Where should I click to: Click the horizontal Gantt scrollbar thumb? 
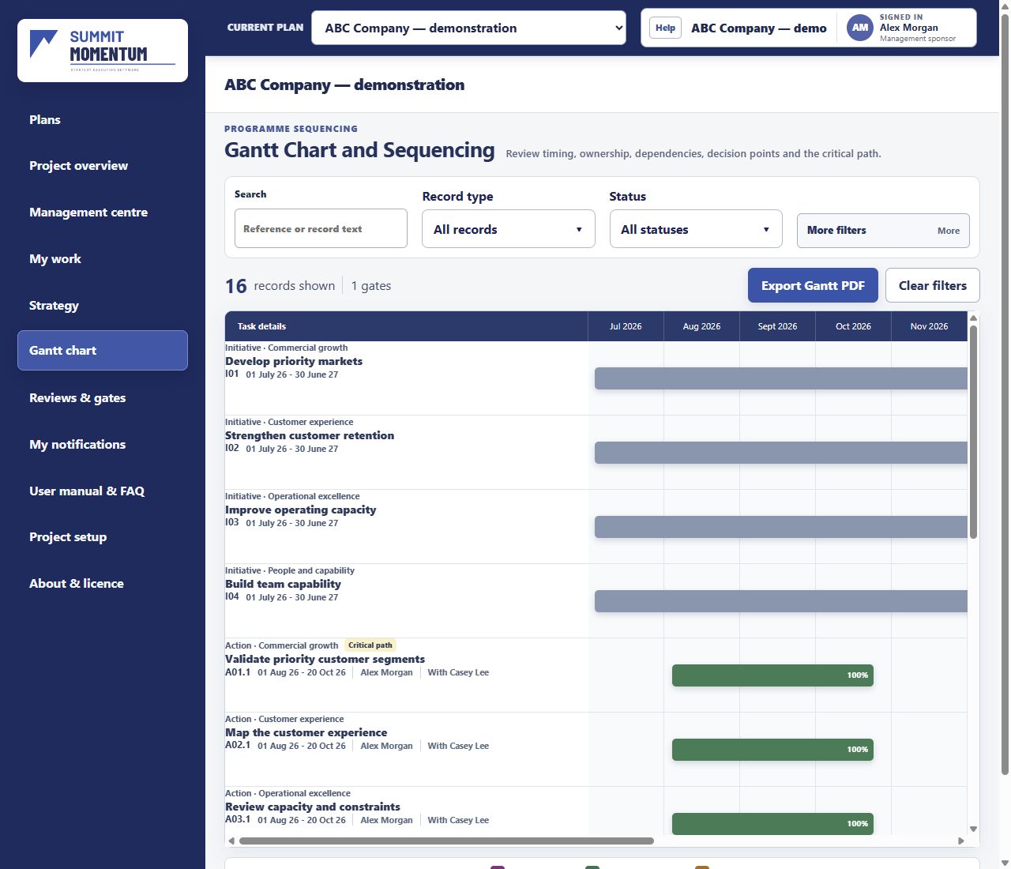(x=446, y=841)
